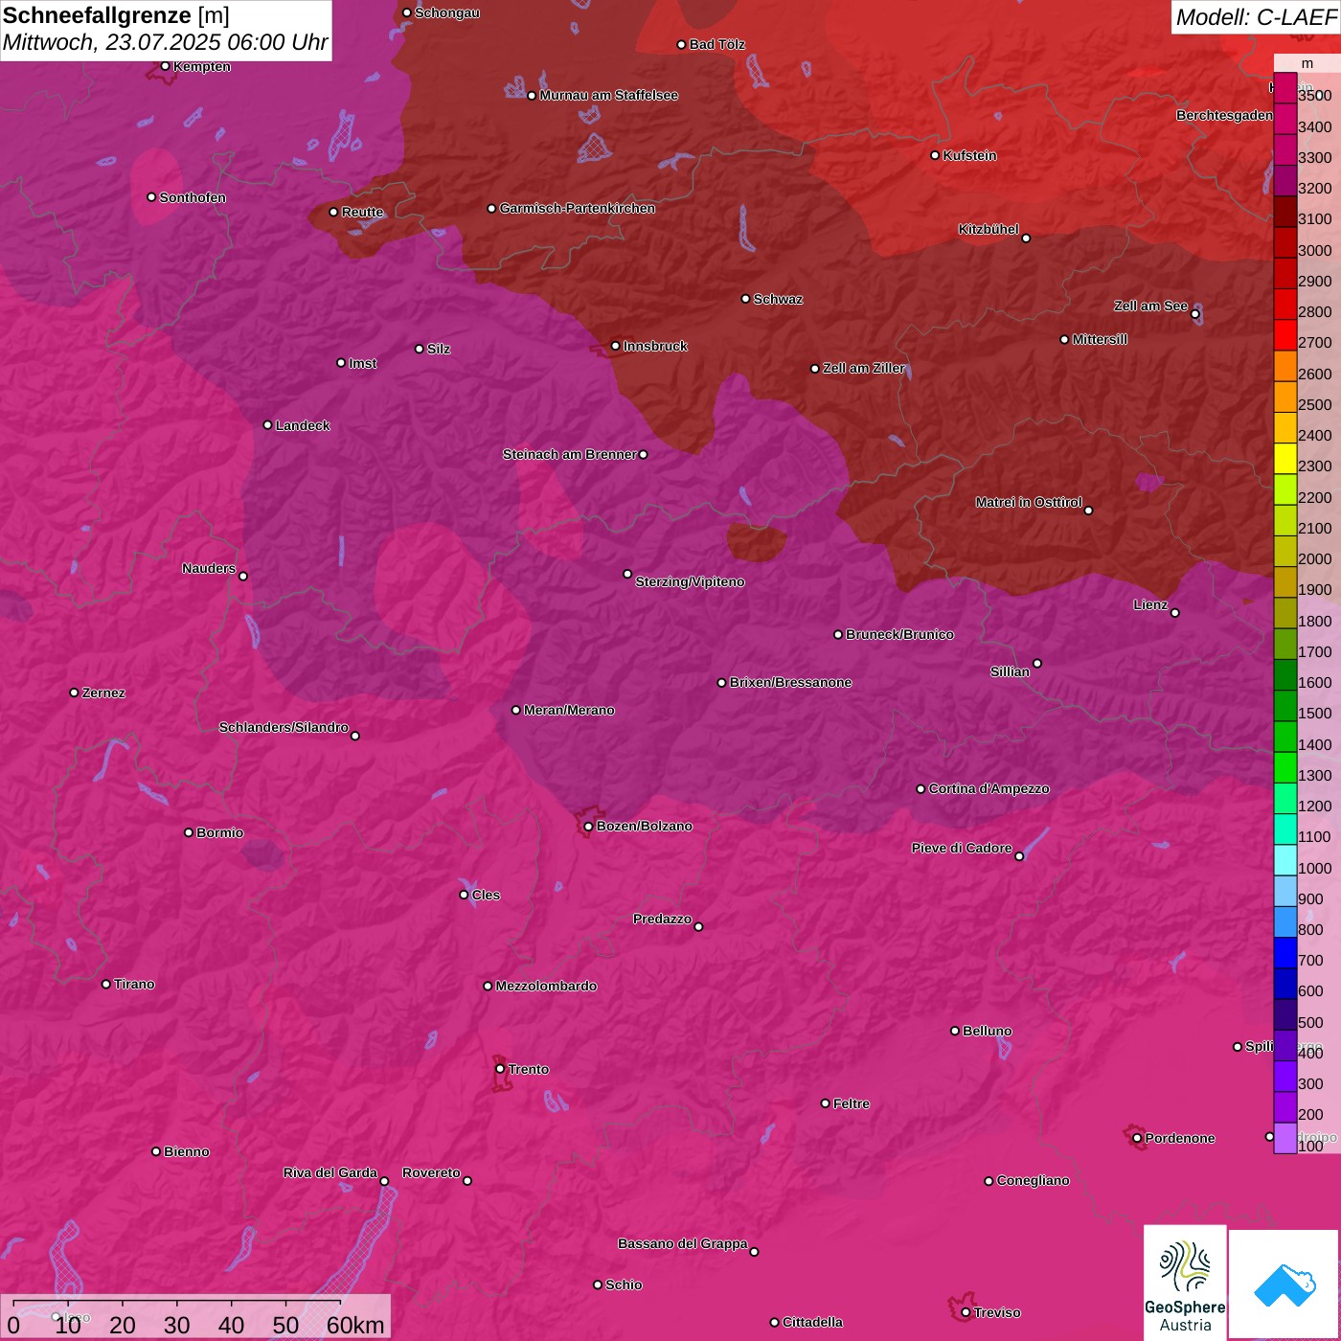This screenshot has height=1341, width=1341.
Task: Click the Kitzbühel city marker dot
Action: 1026,239
